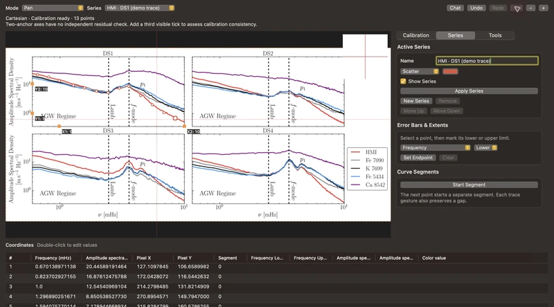Switch to the Tools tab
This screenshot has height=307, width=554.
(x=494, y=35)
